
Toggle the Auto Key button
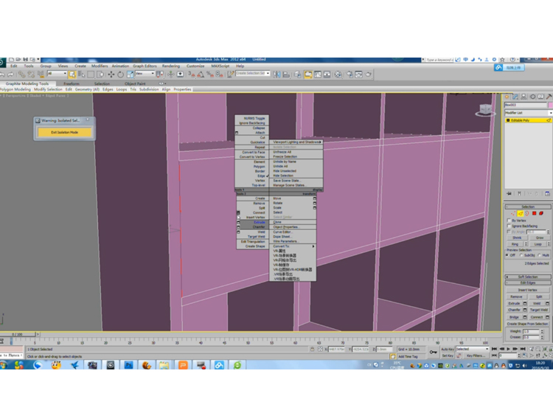pos(448,349)
